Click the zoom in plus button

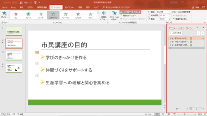pos(196,114)
